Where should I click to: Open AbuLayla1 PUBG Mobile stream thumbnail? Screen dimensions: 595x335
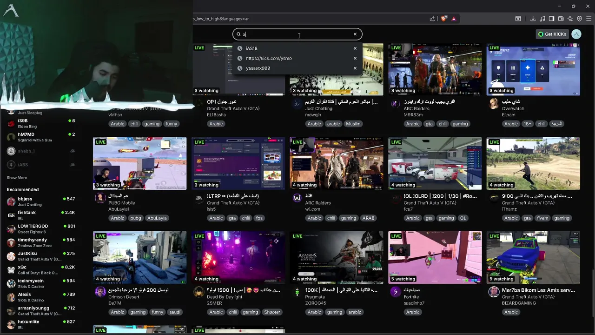[x=139, y=163]
